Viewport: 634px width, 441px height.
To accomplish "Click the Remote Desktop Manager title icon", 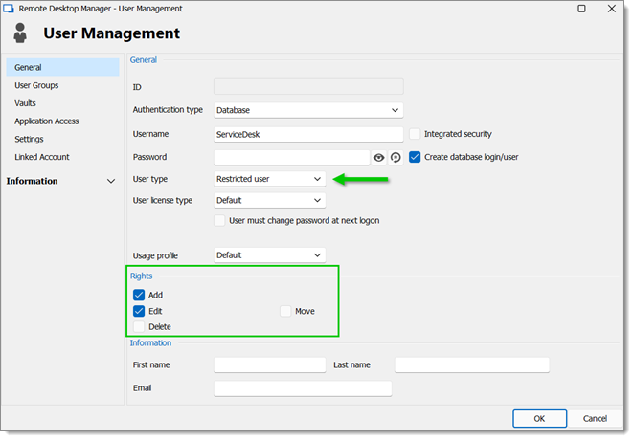I will pyautogui.click(x=9, y=9).
